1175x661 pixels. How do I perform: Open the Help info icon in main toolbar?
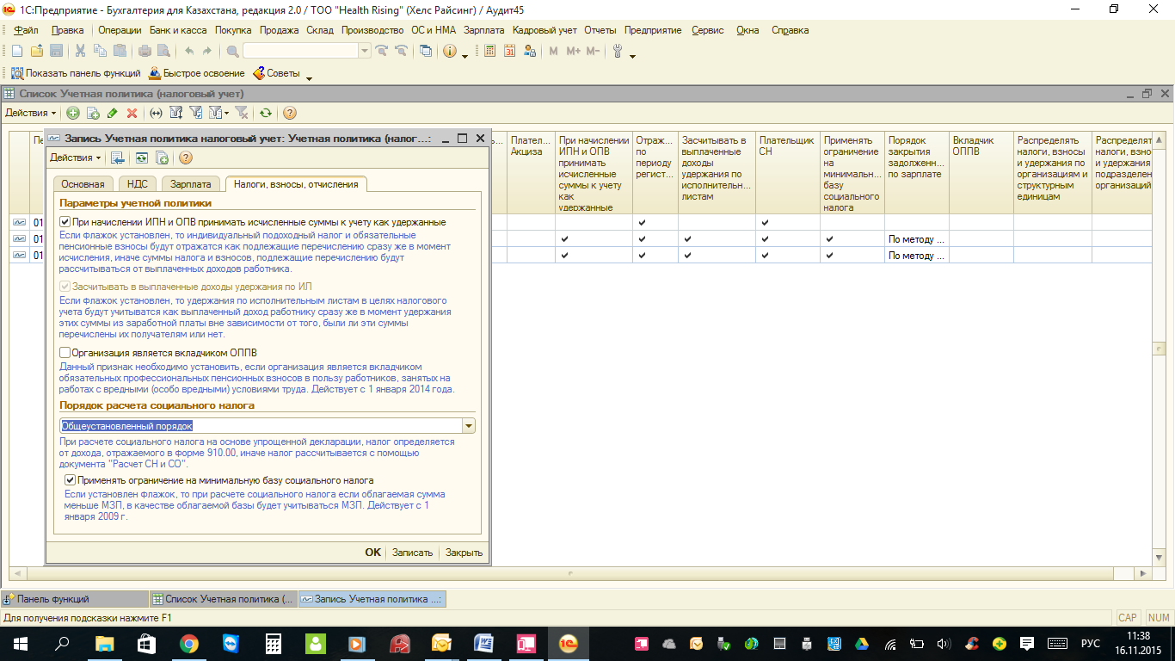(450, 51)
